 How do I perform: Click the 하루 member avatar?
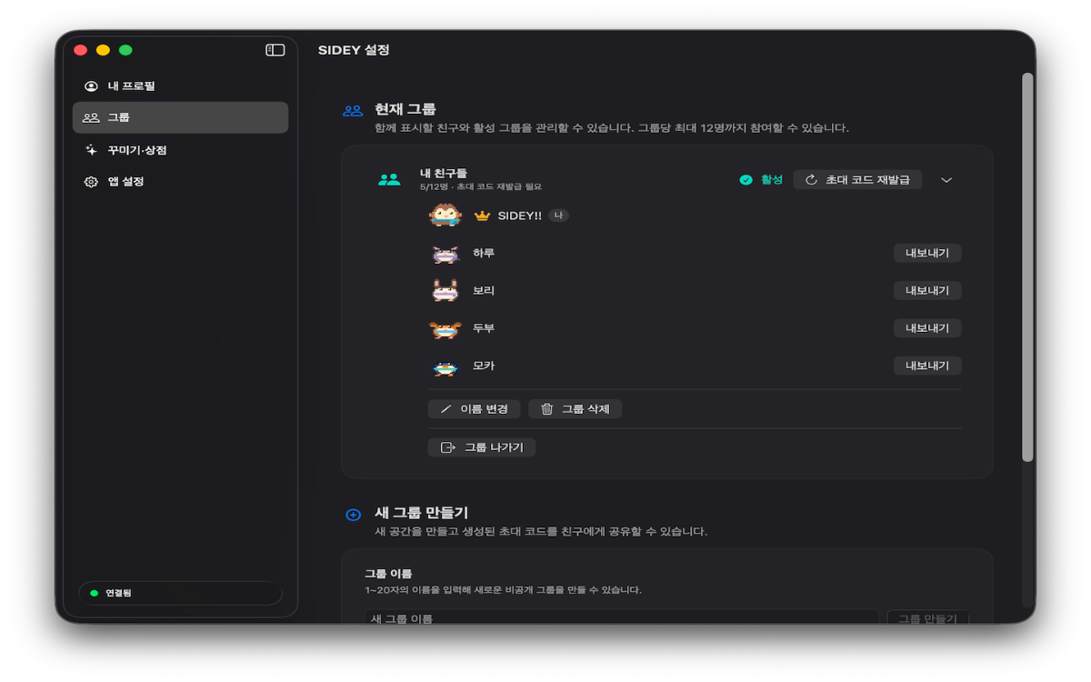point(445,254)
